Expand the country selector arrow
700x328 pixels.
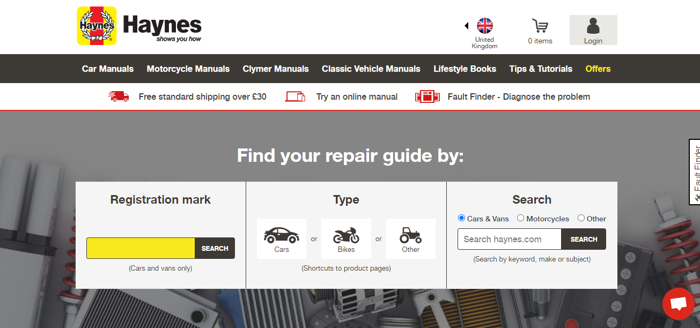[x=466, y=26]
